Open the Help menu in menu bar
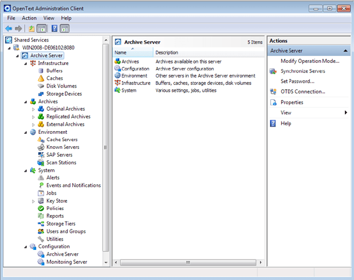Viewport: 354px width, 280px height. [66, 18]
